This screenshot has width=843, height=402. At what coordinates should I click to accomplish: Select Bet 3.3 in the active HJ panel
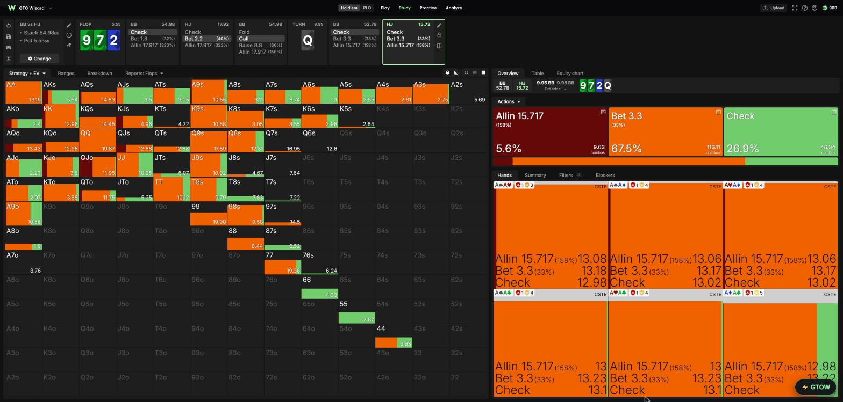coord(409,39)
